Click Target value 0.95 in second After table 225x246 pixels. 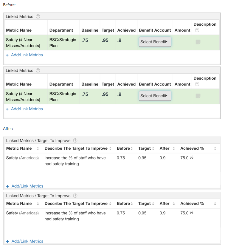tap(142, 213)
